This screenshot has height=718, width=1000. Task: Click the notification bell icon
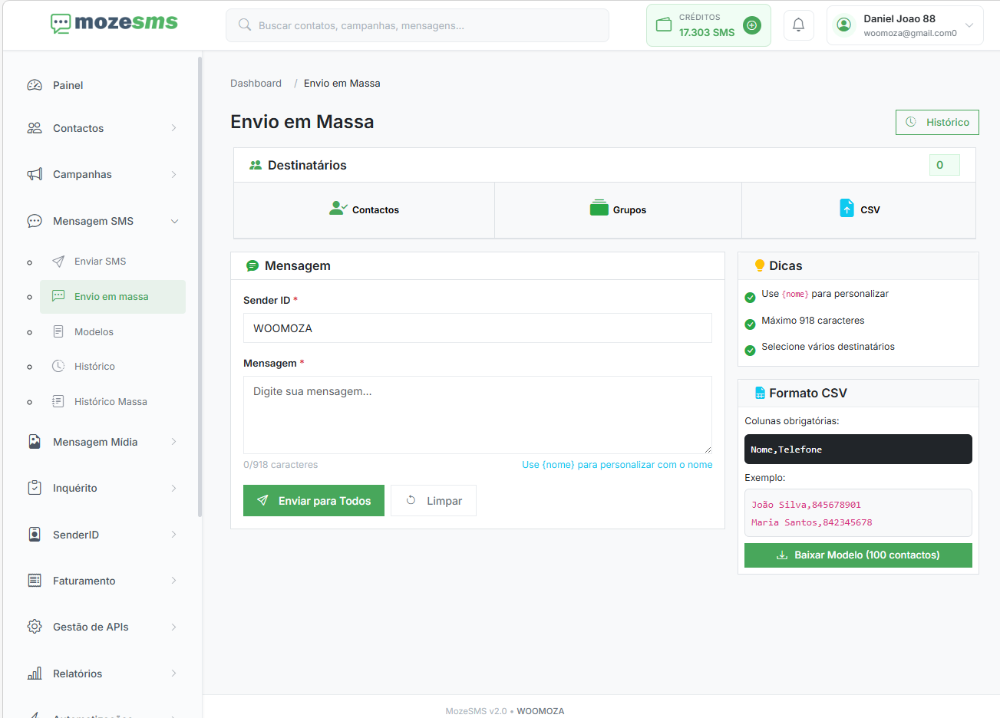(x=798, y=25)
